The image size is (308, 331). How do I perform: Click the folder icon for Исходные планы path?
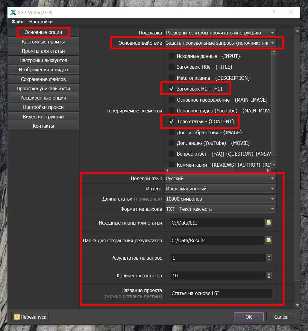(268, 223)
